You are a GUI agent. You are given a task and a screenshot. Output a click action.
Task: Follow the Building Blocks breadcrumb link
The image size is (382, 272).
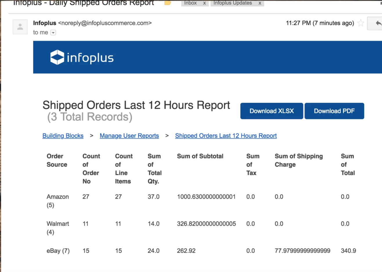pos(63,136)
